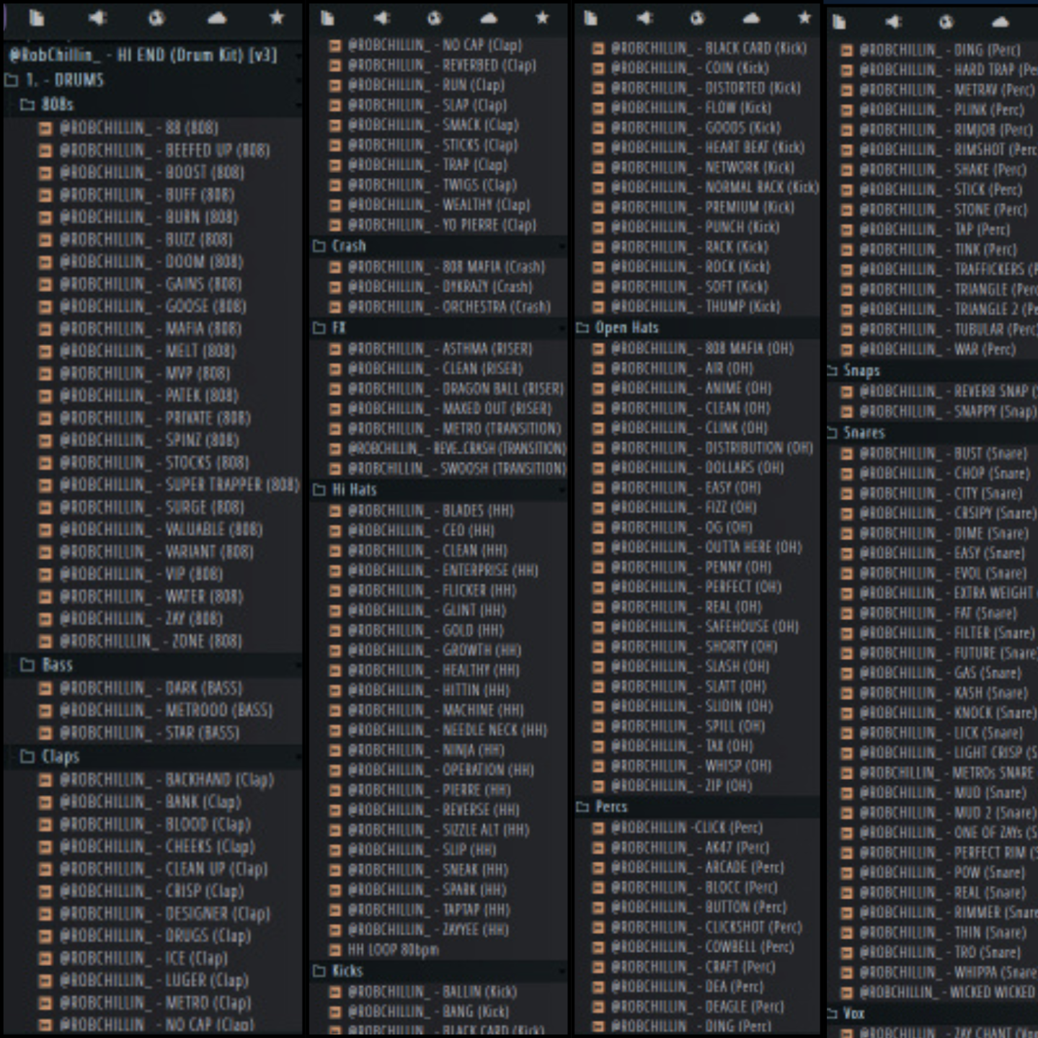This screenshot has height=1038, width=1038.
Task: Select the NEEDLE NECK (HH) sample
Action: pyautogui.click(x=447, y=730)
